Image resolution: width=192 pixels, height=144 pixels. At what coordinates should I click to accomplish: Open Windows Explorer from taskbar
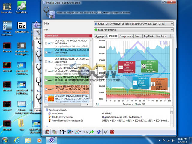[x=28, y=140]
